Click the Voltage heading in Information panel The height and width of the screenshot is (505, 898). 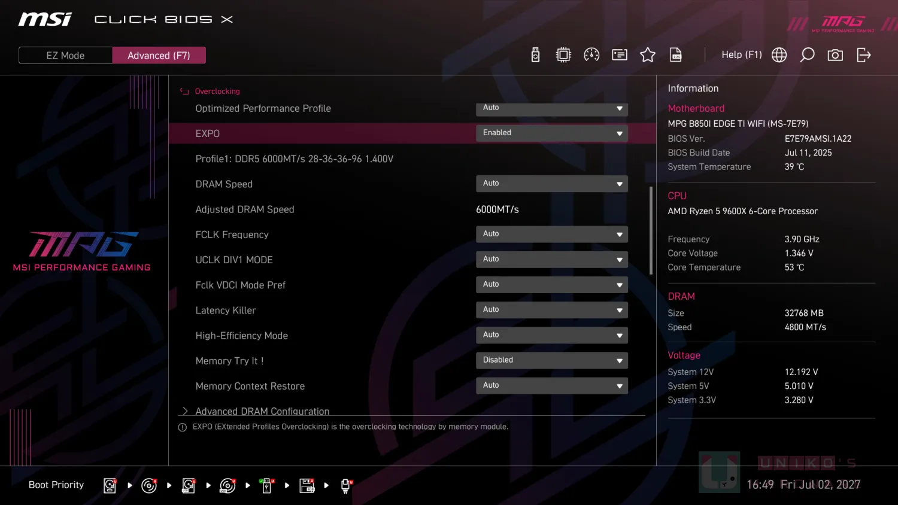click(x=684, y=355)
